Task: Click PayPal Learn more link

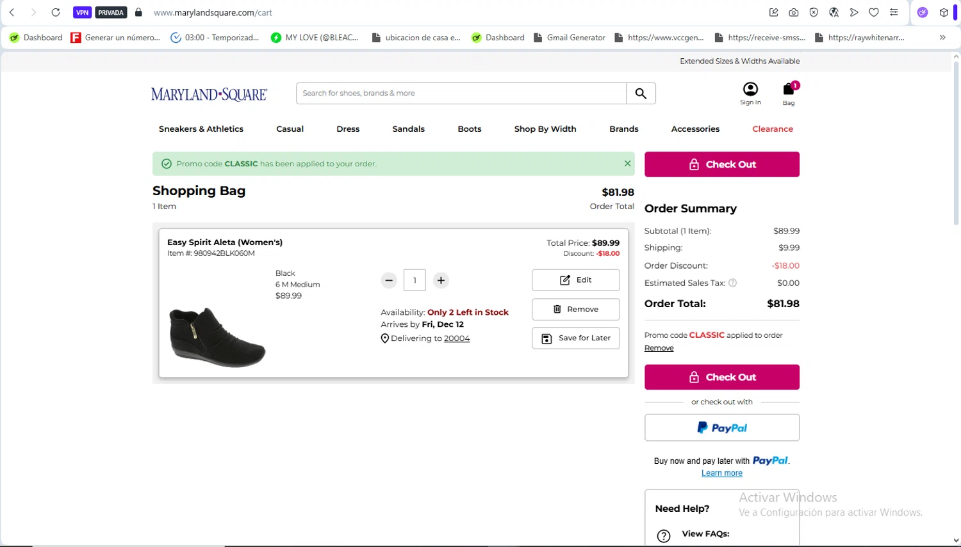Action: [x=722, y=473]
